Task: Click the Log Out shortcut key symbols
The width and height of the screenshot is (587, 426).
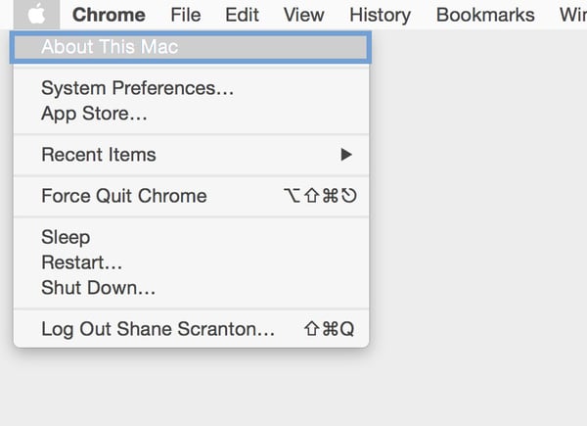Action: click(329, 329)
